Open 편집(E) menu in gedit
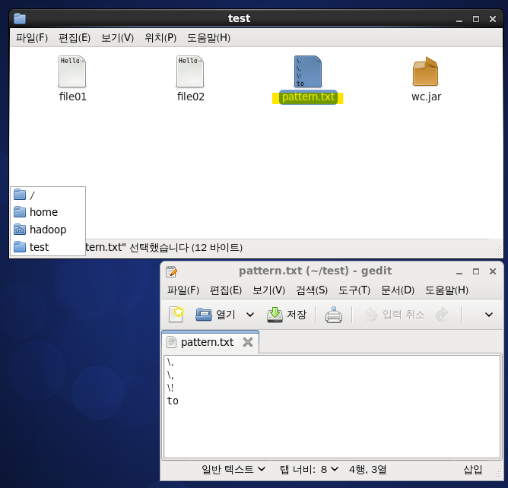The height and width of the screenshot is (488, 508). [x=226, y=290]
